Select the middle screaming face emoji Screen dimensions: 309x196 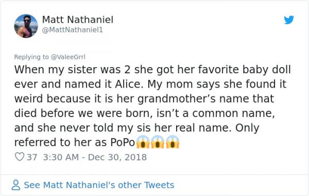click(158, 142)
